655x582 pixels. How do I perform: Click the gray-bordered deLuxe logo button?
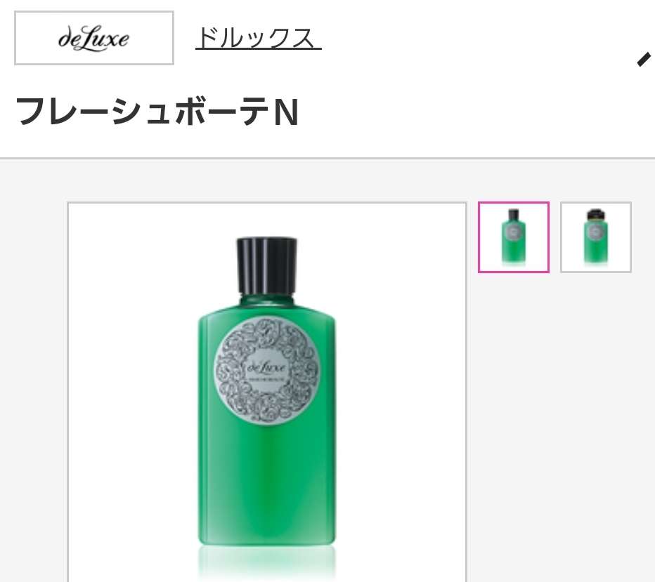(94, 38)
